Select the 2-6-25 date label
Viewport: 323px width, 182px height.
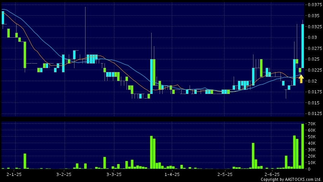click(272, 174)
